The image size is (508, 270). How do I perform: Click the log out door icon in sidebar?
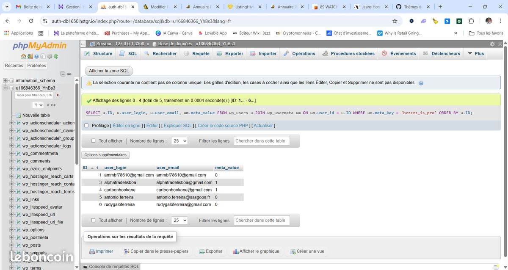(30, 56)
